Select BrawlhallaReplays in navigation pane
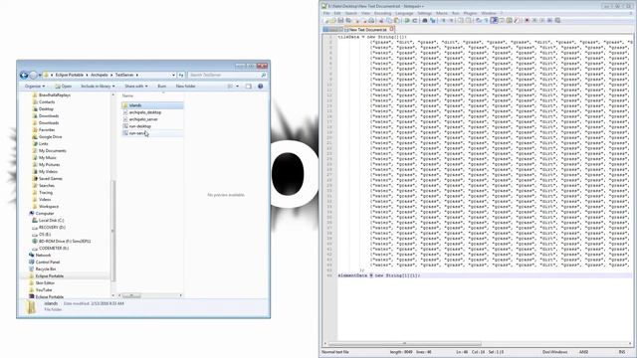Image resolution: width=637 pixels, height=358 pixels. point(55,95)
